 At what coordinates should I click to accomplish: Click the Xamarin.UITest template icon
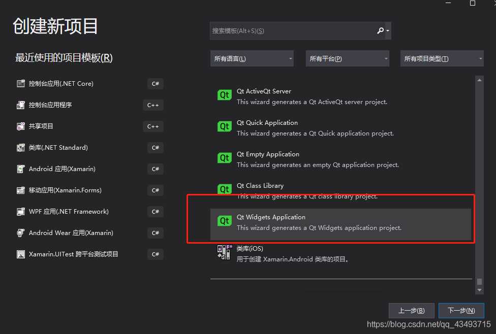pos(20,254)
